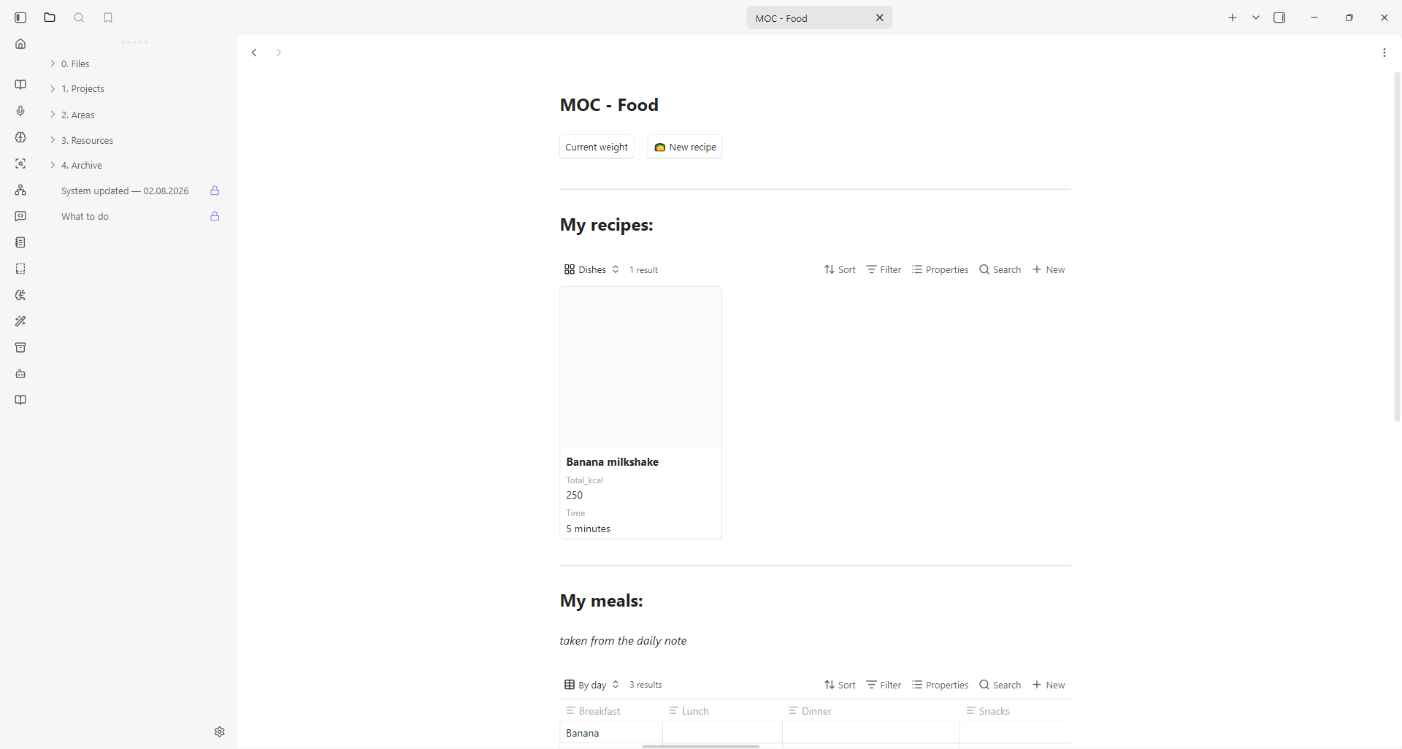The image size is (1402, 749).
Task: Open the Banana milkshake recipe card
Action: point(640,412)
